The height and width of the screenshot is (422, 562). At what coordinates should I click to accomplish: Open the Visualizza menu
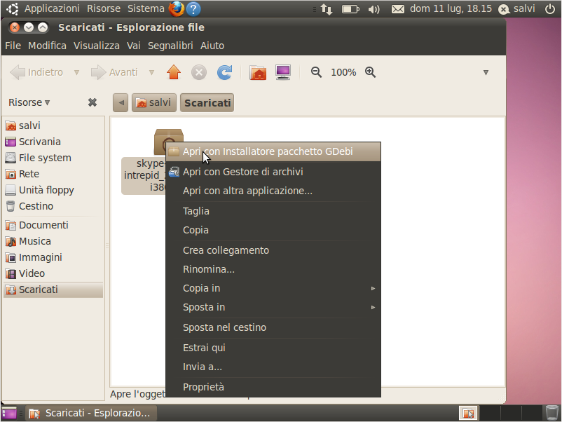(97, 46)
